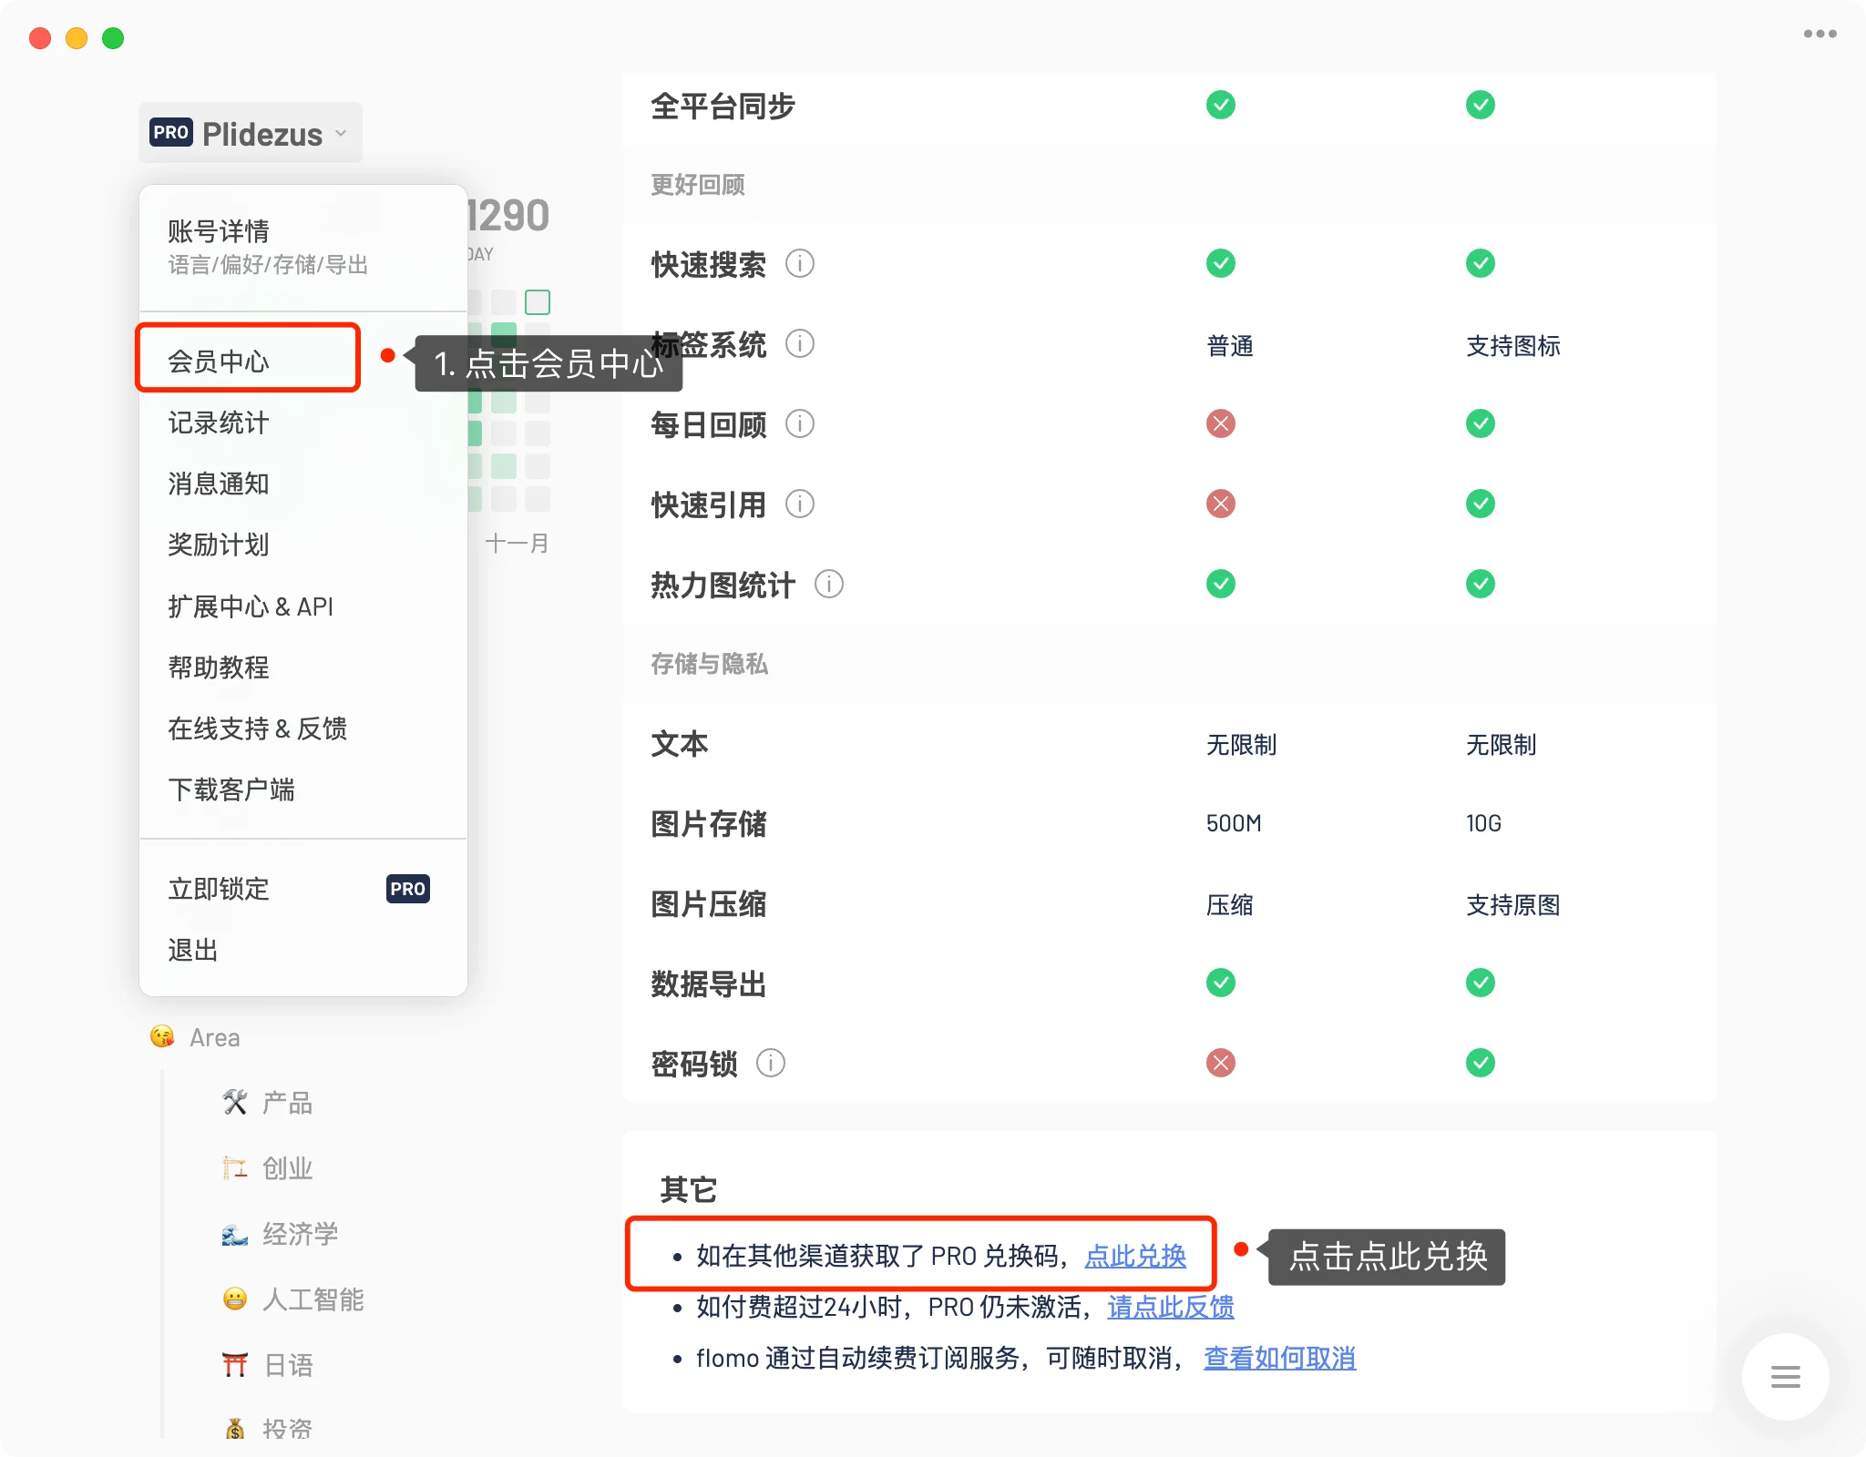
Task: Click the 十一月 heatmap month label
Action: (517, 544)
